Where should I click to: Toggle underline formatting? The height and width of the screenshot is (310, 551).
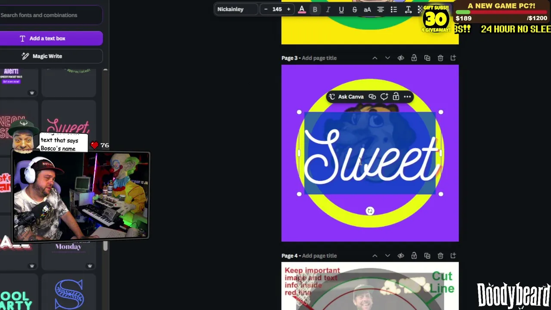(x=341, y=9)
